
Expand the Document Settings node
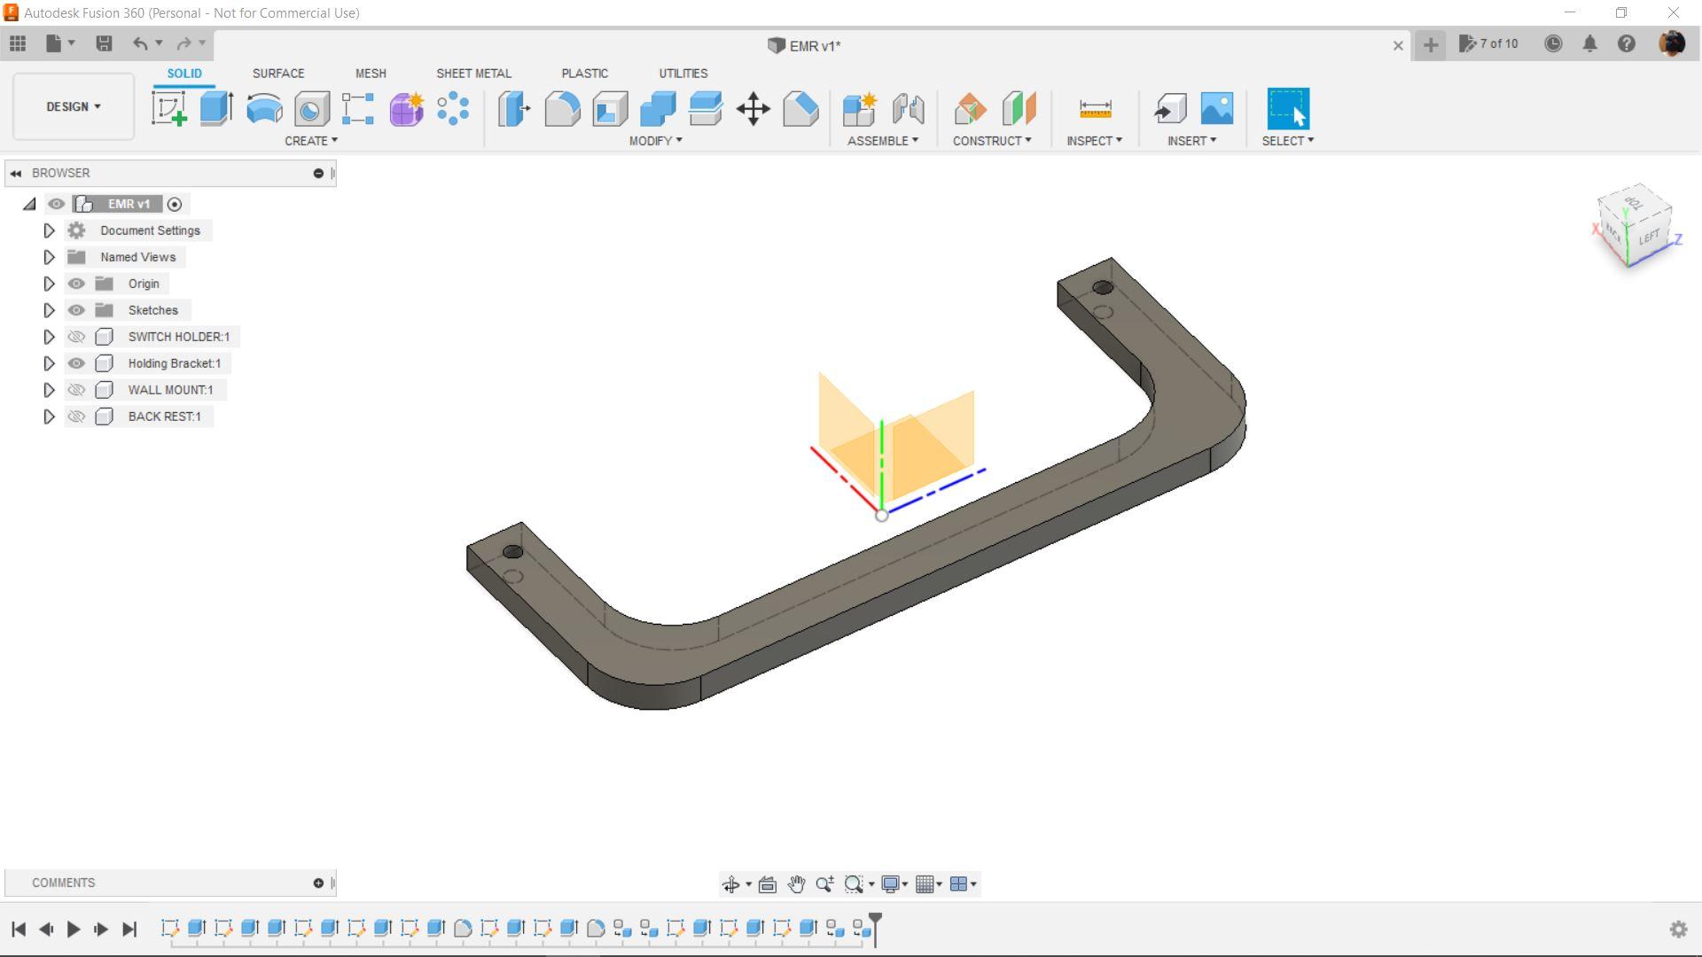click(x=49, y=230)
